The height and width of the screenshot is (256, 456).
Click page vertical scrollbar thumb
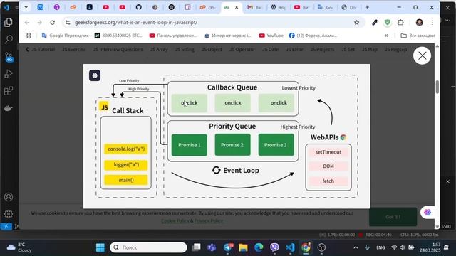(437, 87)
